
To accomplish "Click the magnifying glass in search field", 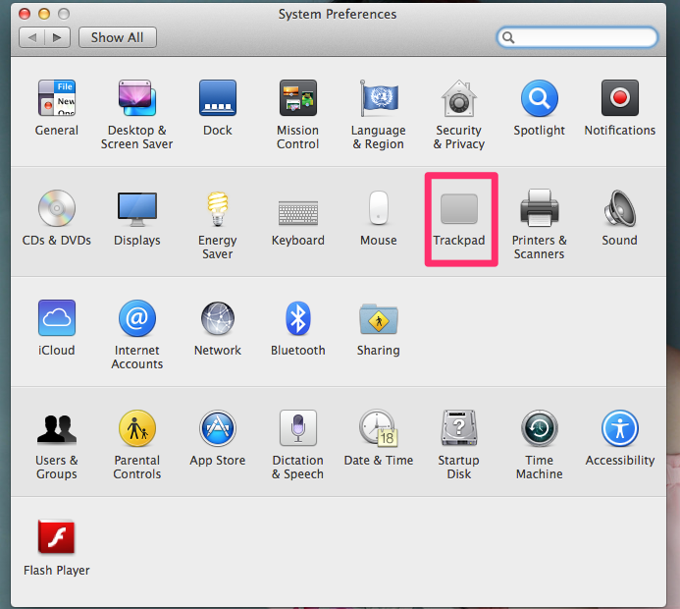I will [x=508, y=37].
